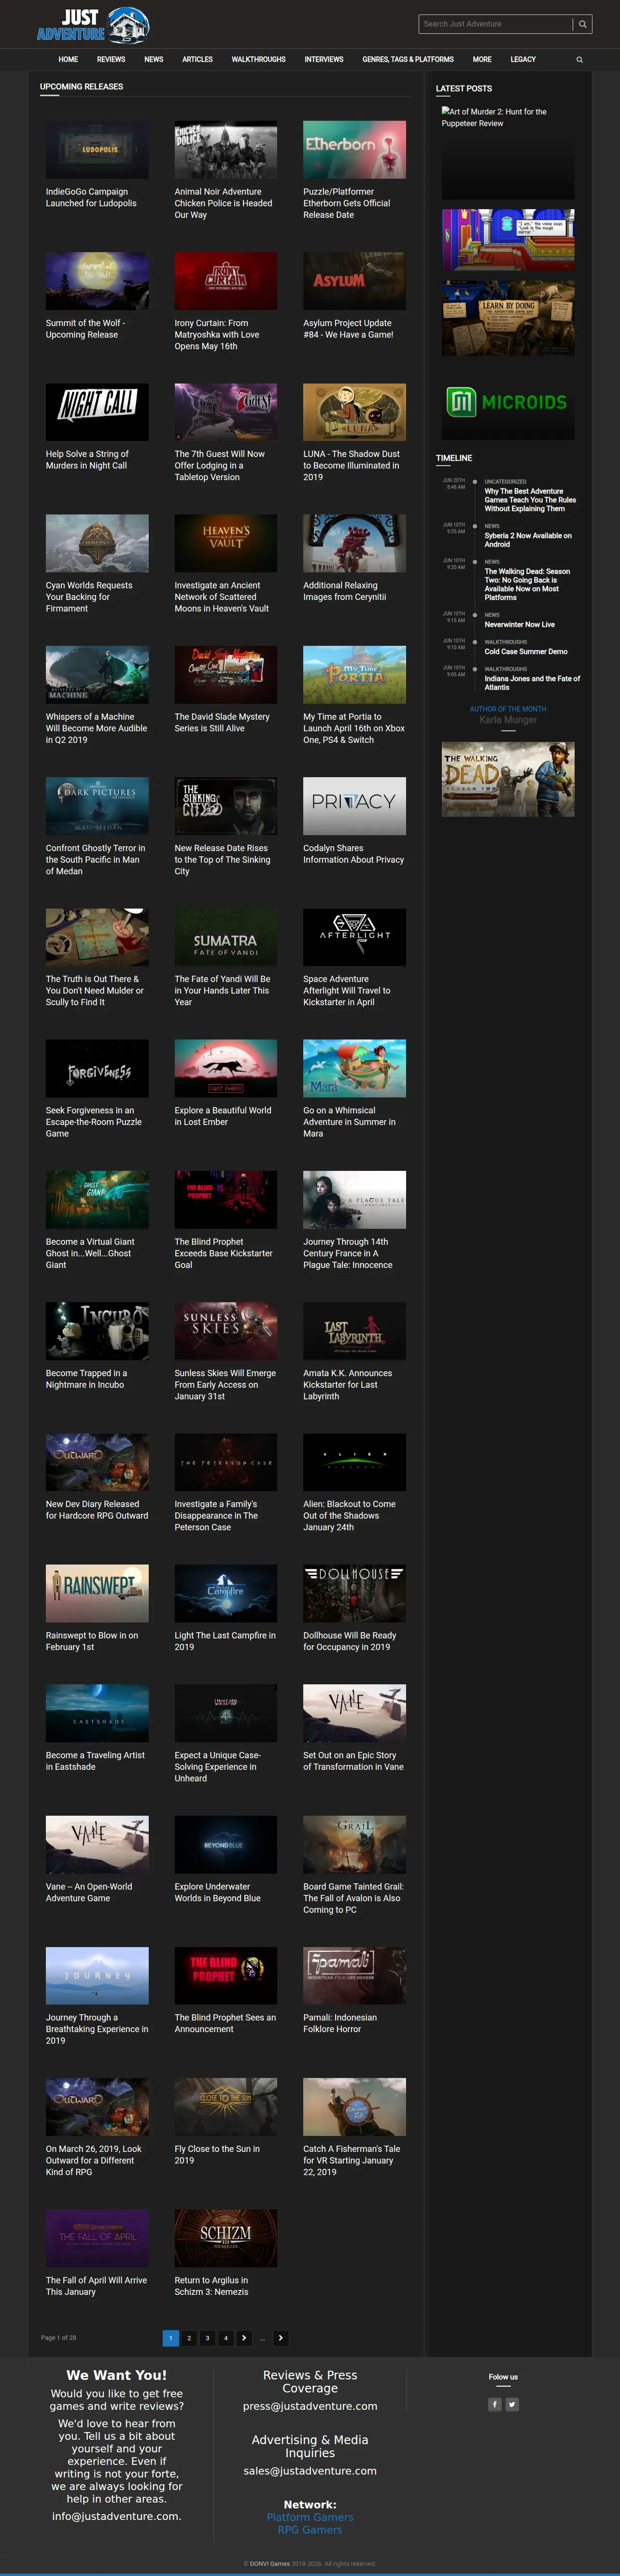
Task: Go to page 2
Action: tap(189, 2338)
